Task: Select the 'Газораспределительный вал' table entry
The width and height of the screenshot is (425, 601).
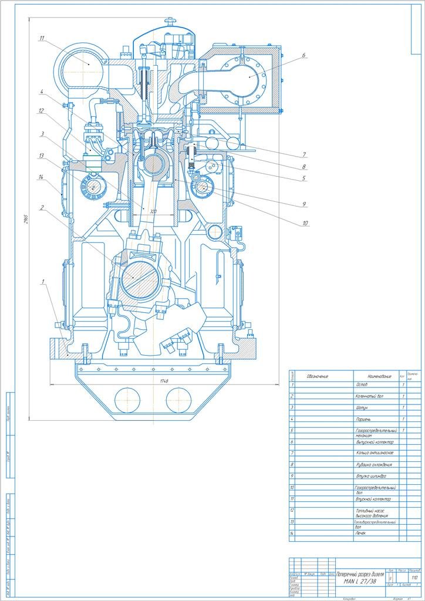Action: [x=375, y=489]
